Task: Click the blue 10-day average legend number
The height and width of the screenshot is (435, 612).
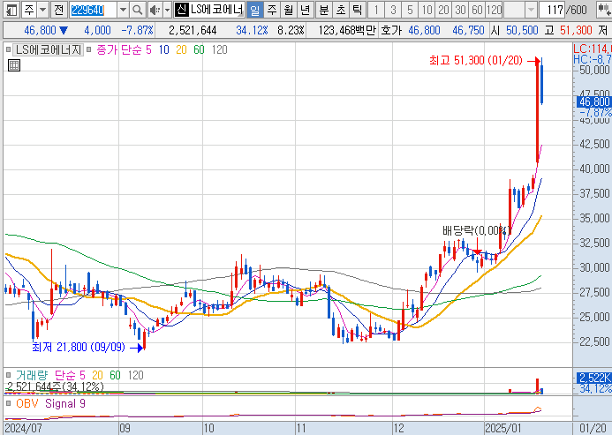Action: [x=164, y=49]
